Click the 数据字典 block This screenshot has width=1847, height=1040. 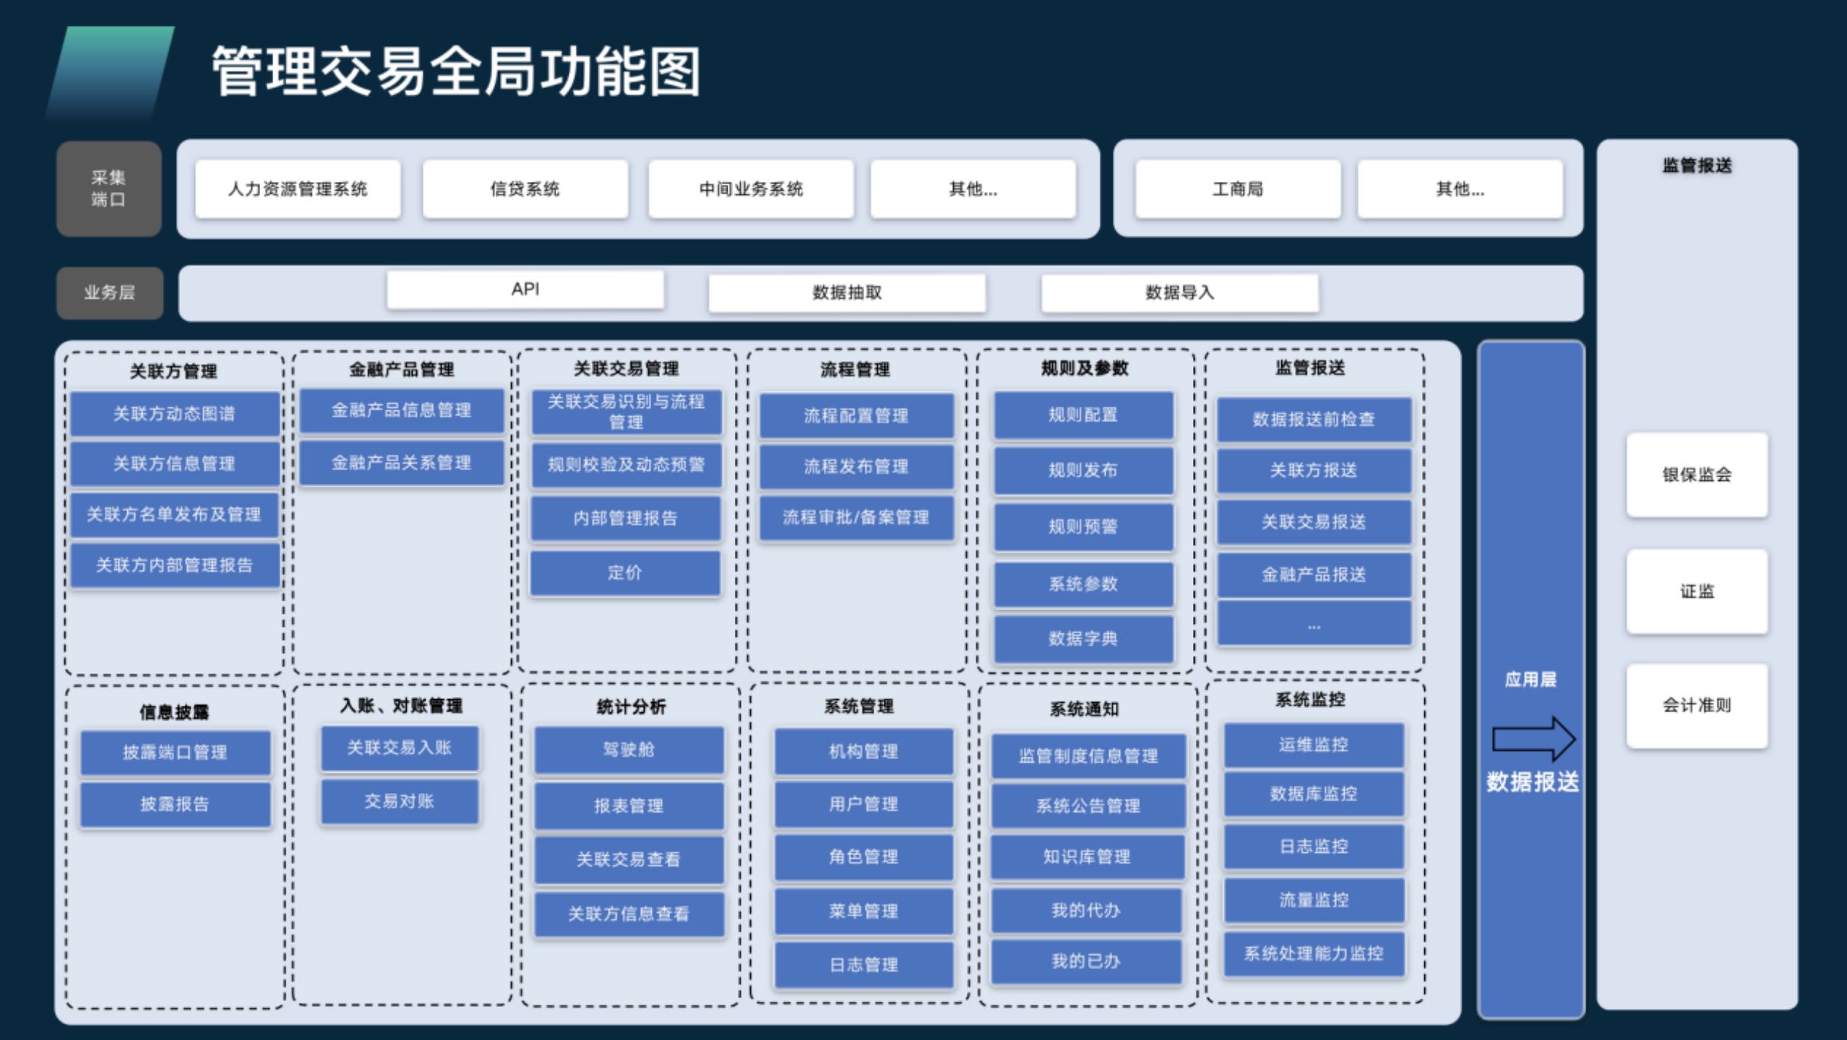(x=1083, y=638)
